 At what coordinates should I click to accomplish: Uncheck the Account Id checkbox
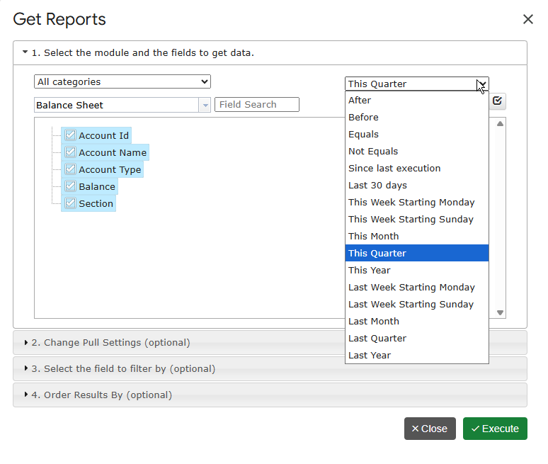[x=70, y=135]
